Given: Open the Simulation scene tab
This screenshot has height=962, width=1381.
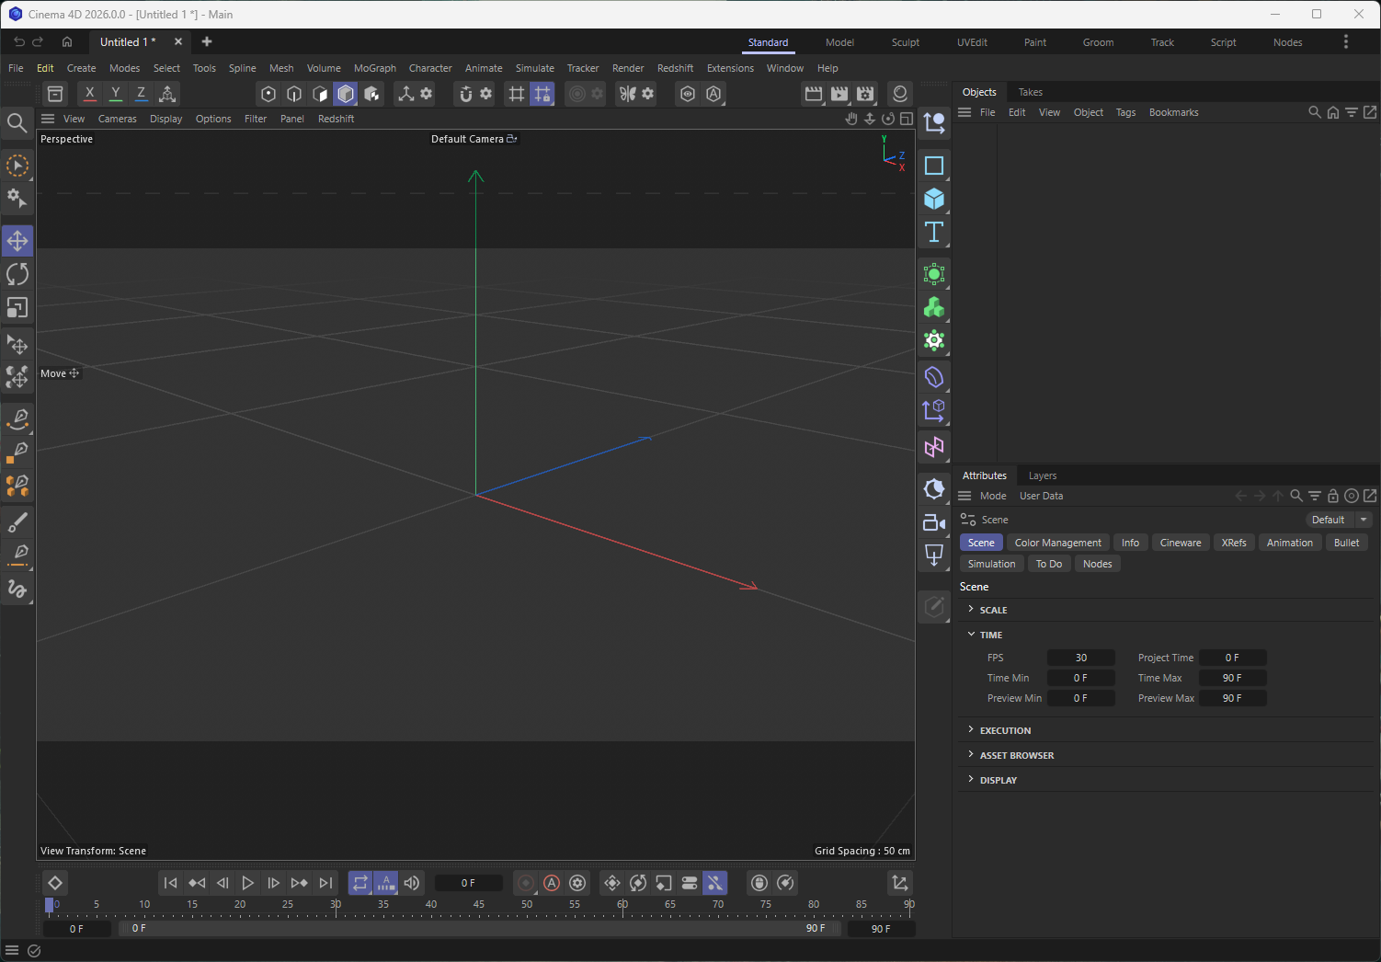Looking at the screenshot, I should (x=992, y=564).
